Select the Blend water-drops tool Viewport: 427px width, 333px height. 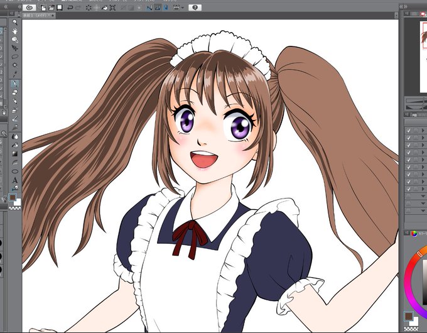pyautogui.click(x=14, y=136)
